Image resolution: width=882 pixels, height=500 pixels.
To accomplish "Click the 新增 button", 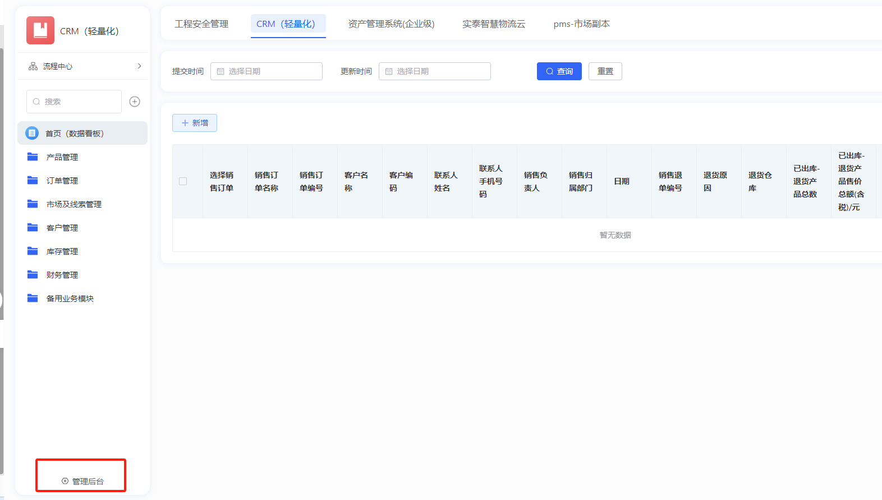I will pos(195,123).
